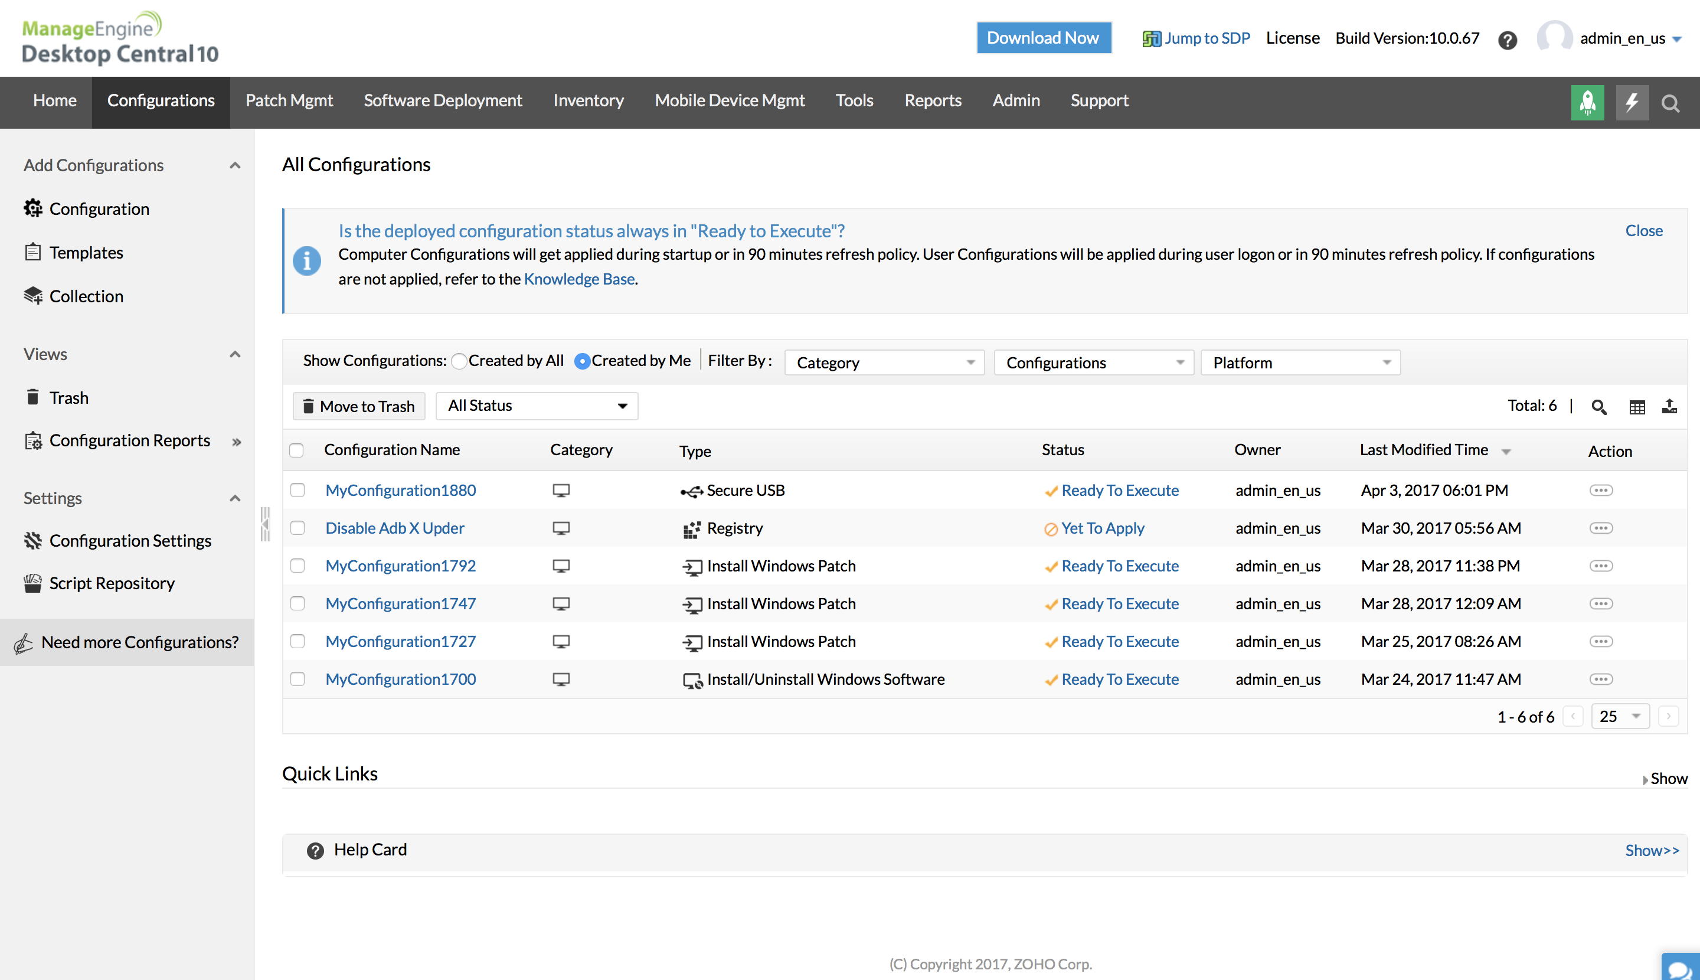Open the column chooser grid icon
The image size is (1700, 980).
(1637, 407)
